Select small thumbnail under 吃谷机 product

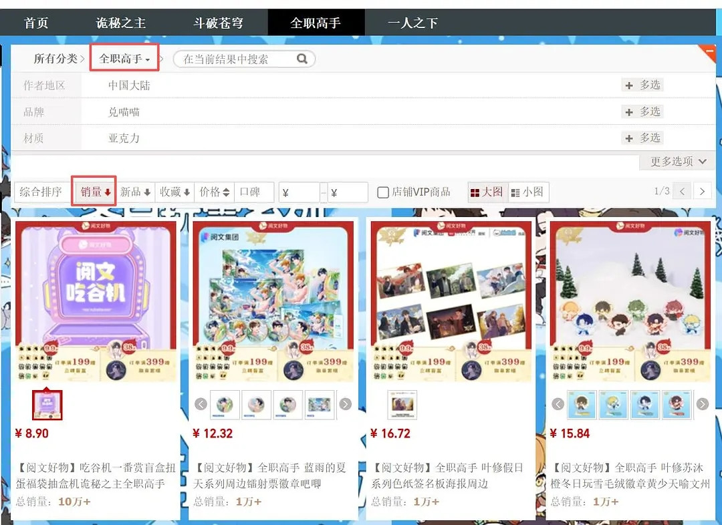point(47,405)
